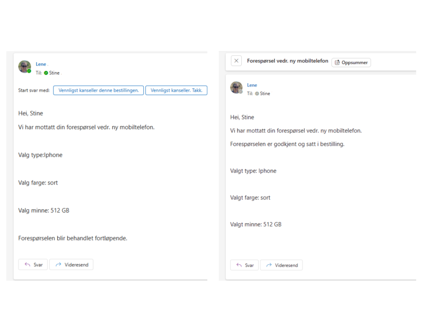The image size is (421, 315).
Task: Click the Oppsummer summarize button
Action: [351, 63]
